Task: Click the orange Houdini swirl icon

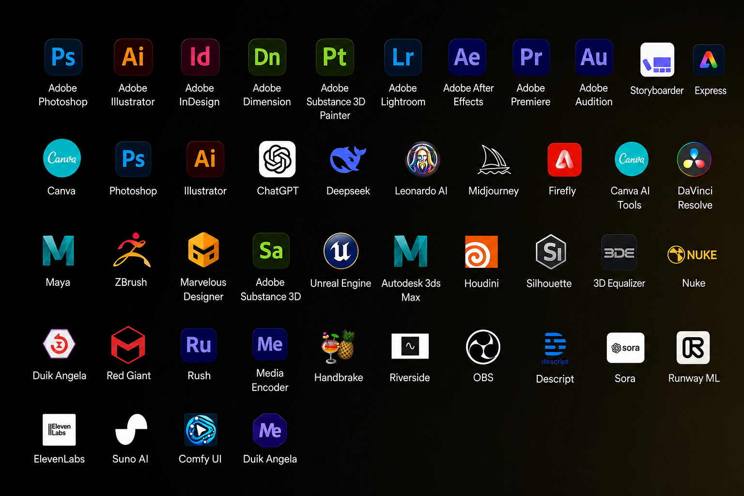Action: 481,252
